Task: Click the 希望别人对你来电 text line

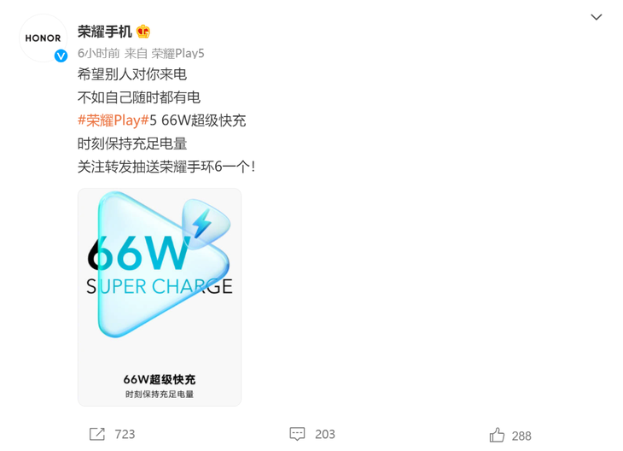Action: click(x=132, y=74)
